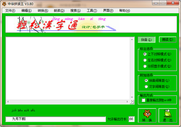This screenshot has height=127, width=181.
Task: Open the 工具(T) menu
Action: tap(92, 11)
